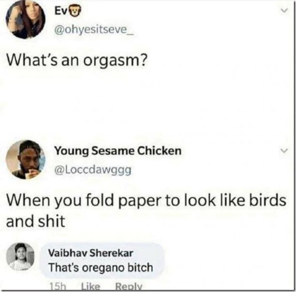Click the Young Sesame Chicken display name

[x=118, y=151]
